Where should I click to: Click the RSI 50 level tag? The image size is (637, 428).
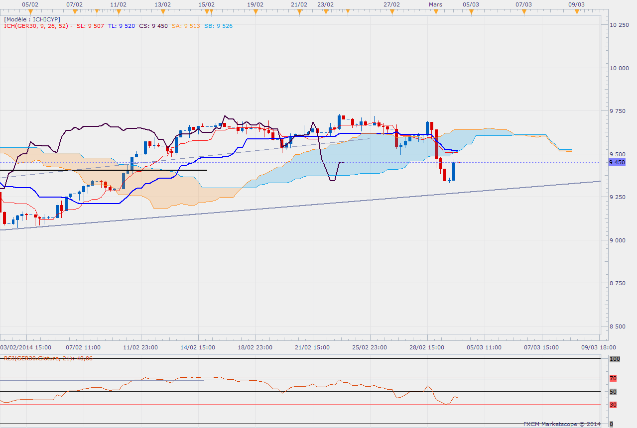pos(613,392)
